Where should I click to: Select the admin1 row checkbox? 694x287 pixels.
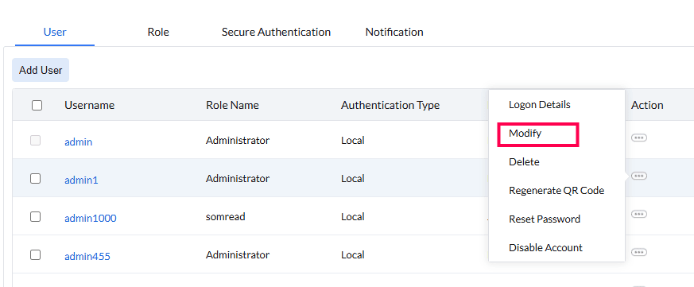click(36, 179)
